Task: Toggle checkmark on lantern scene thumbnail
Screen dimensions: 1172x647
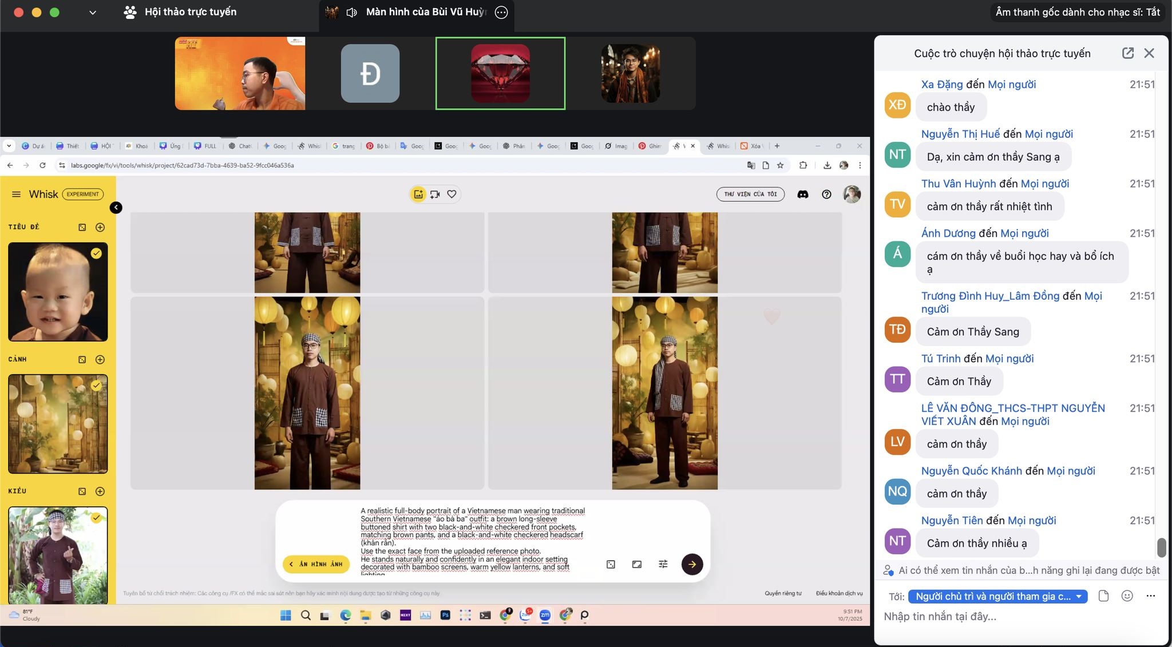Action: tap(96, 386)
